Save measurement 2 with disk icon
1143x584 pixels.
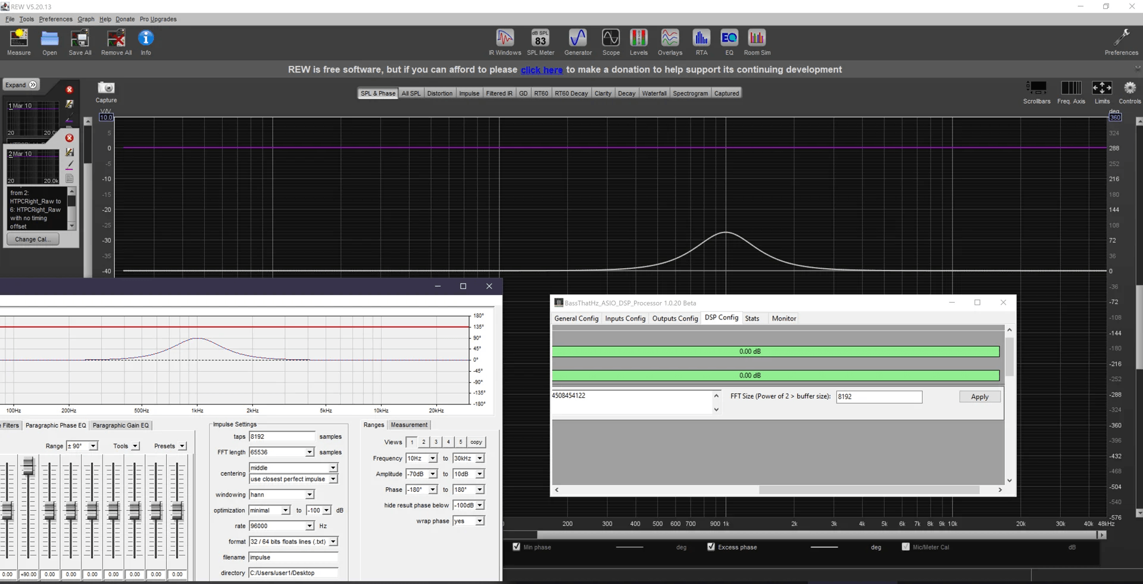tap(70, 152)
